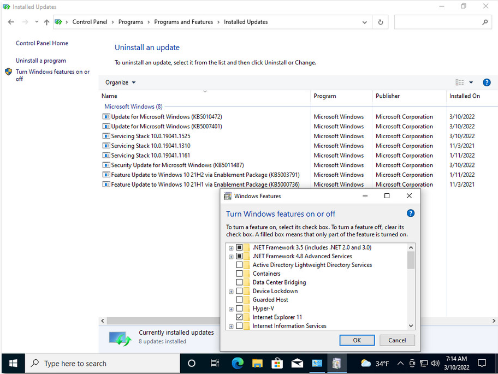The width and height of the screenshot is (498, 374).
Task: Click the shield icon beside Windows features link
Action: pos(9,72)
